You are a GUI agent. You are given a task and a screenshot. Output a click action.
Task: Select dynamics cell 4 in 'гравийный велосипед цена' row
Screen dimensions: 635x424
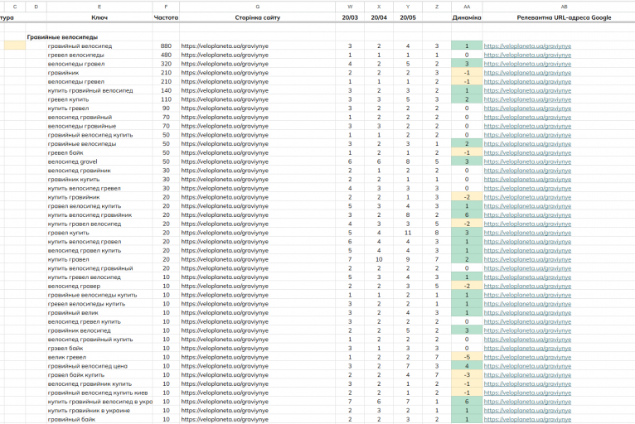[x=467, y=366]
